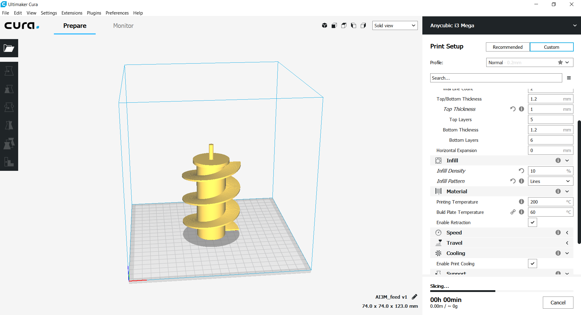Click the info icon on Speed header
Screen dimensions: 581x315
(558, 233)
